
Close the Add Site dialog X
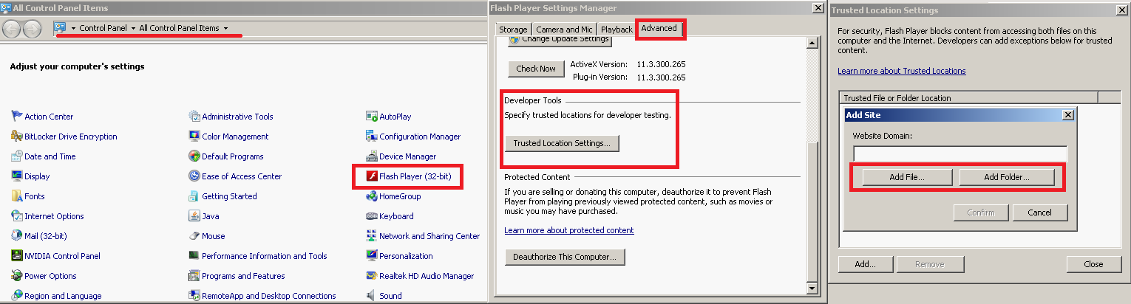(1067, 115)
